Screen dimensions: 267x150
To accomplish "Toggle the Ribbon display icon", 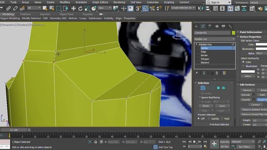I will (230, 8).
